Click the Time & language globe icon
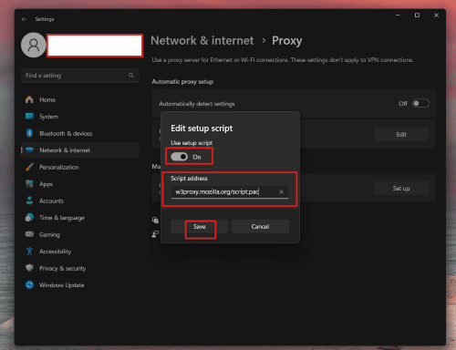The image size is (456, 350). tap(29, 218)
